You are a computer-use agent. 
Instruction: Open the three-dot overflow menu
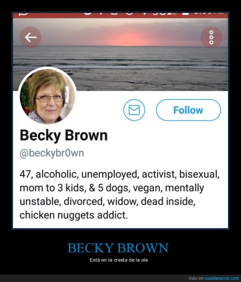coord(211,37)
